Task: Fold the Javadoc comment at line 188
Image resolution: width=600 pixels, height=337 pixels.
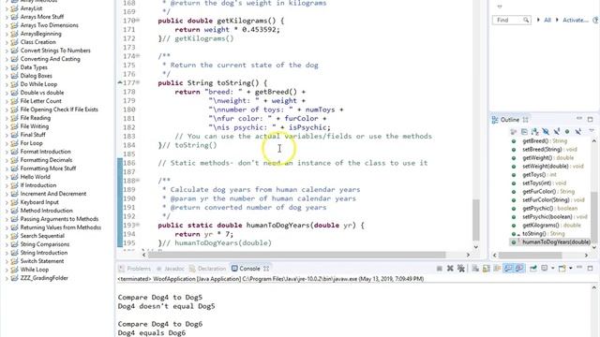Action: click(x=138, y=181)
